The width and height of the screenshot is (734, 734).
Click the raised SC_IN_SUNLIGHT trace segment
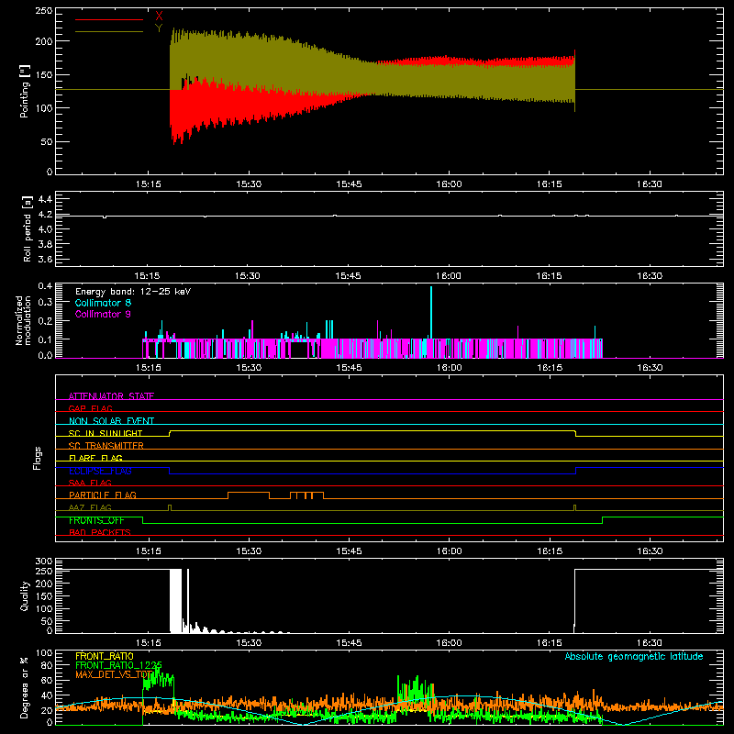[x=373, y=430]
